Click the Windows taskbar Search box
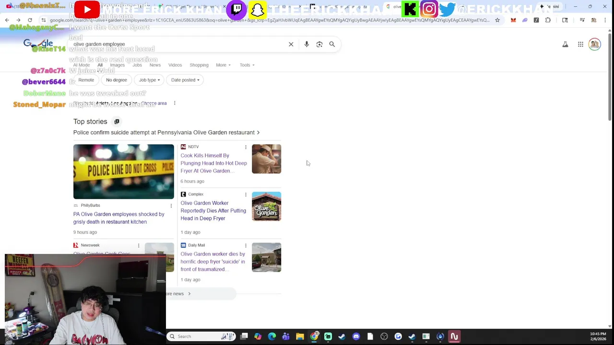 (201, 336)
